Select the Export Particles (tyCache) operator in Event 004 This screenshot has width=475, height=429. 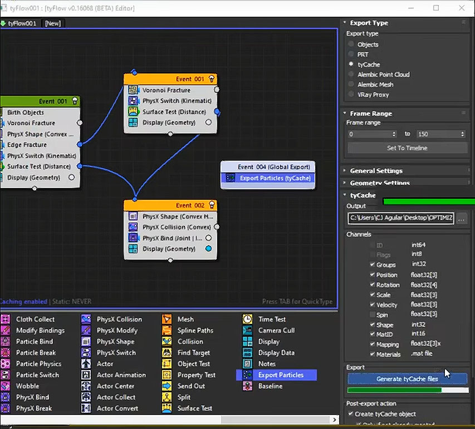(268, 178)
